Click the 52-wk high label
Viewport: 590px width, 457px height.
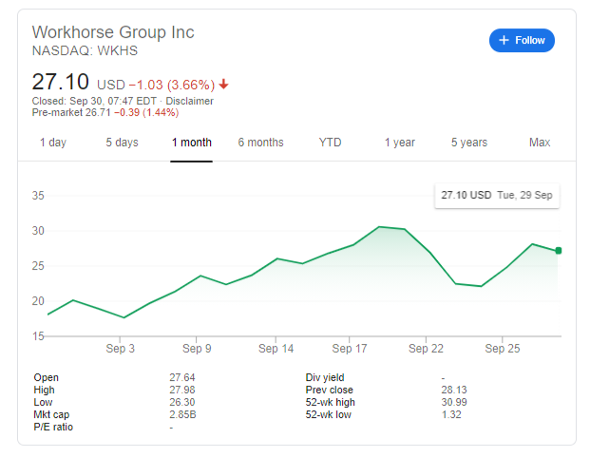(x=330, y=402)
